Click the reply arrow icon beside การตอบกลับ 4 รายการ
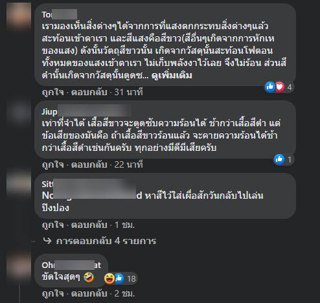The image size is (320, 303). pyautogui.click(x=47, y=241)
